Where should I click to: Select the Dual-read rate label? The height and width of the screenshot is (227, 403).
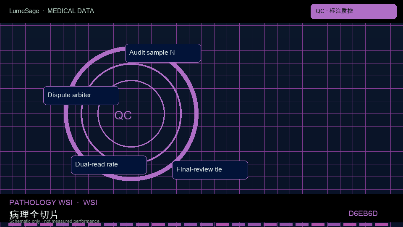[109, 165]
